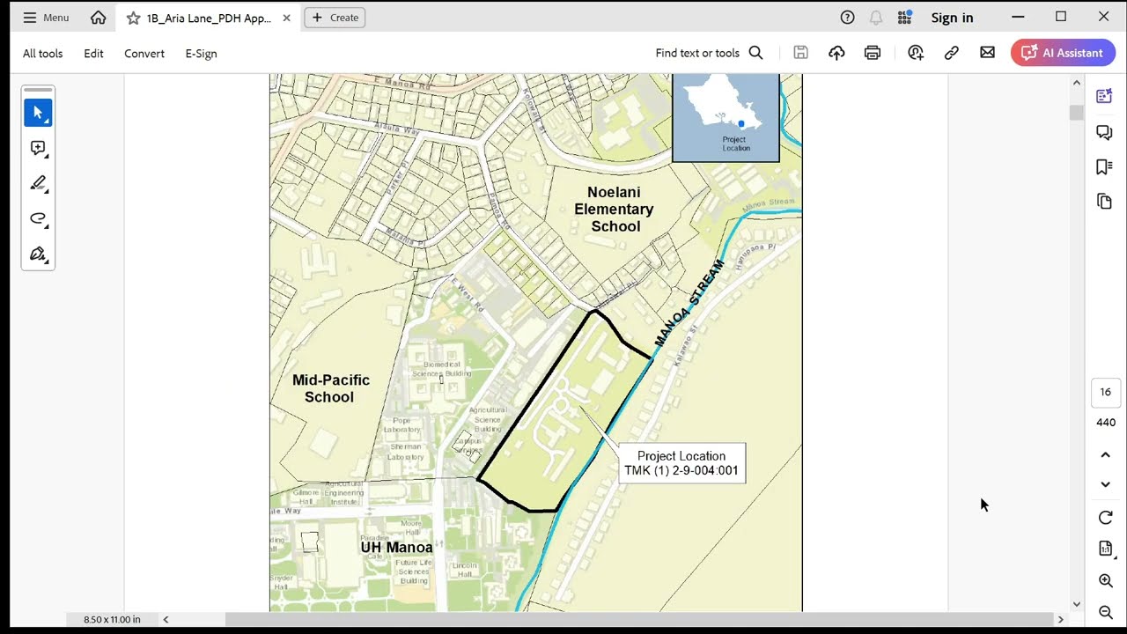The width and height of the screenshot is (1127, 634).
Task: Open the AI Assistant panel icon in right rail
Action: tap(1104, 96)
